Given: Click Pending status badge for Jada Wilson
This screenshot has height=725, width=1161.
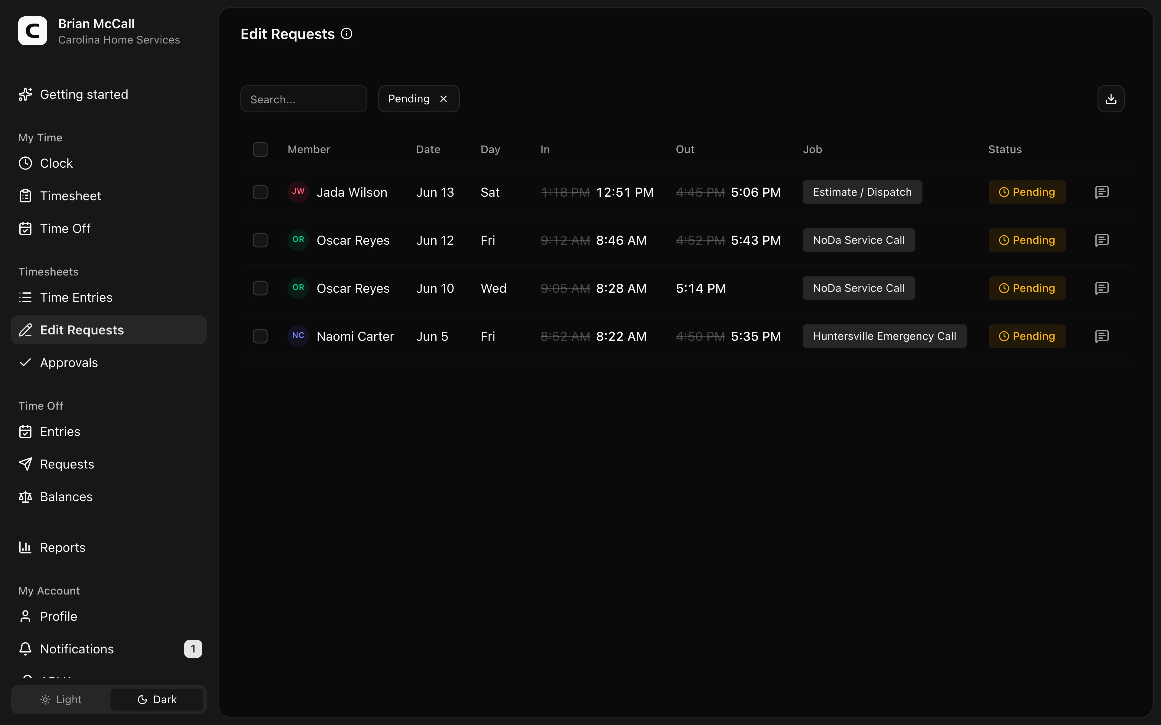Looking at the screenshot, I should tap(1027, 192).
